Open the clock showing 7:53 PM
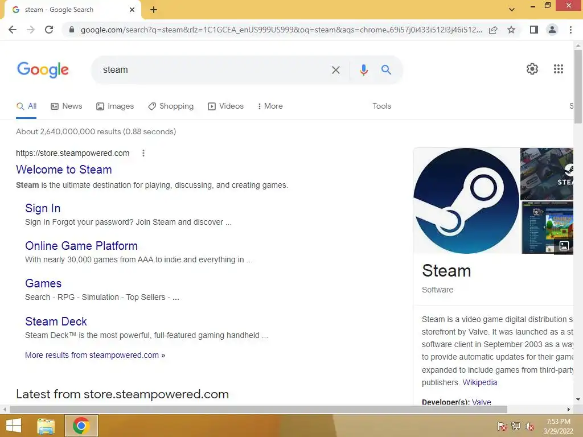This screenshot has height=437, width=583. [x=558, y=426]
